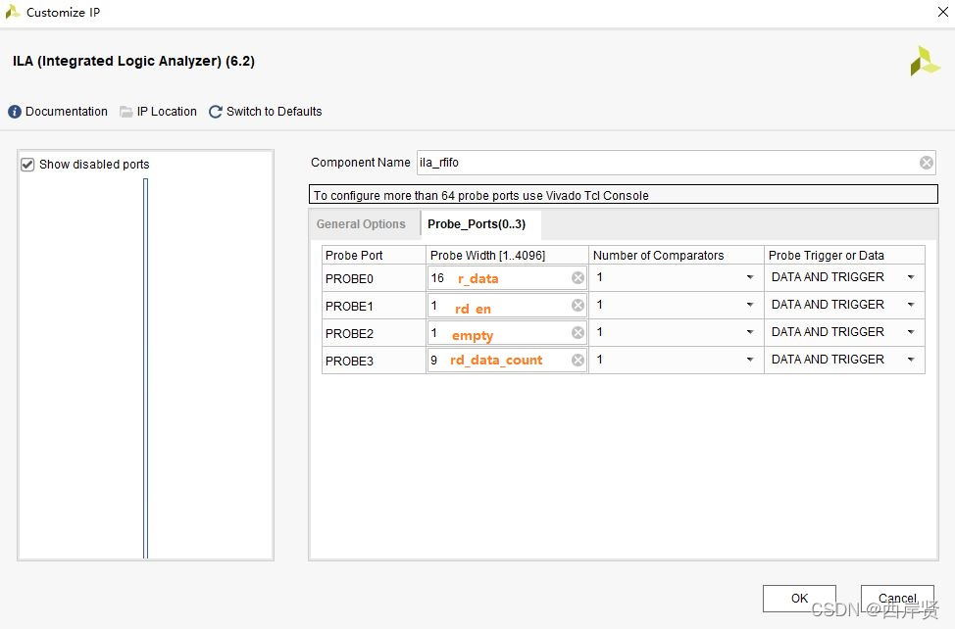Click the Xilinx logo in the header

[x=925, y=61]
